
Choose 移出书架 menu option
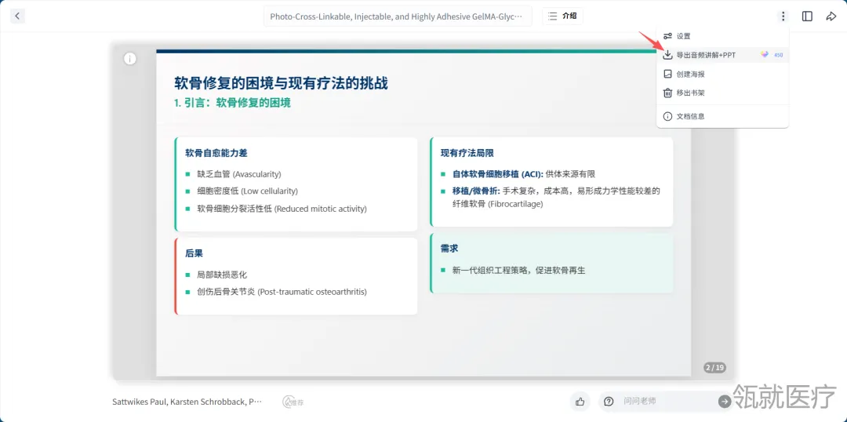[x=722, y=93]
